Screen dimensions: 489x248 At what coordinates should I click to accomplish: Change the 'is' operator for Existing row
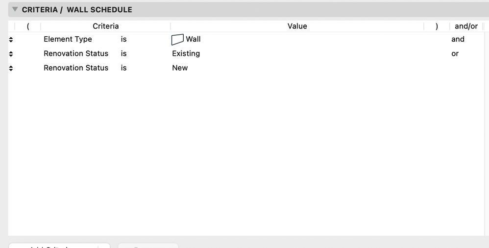coord(123,53)
